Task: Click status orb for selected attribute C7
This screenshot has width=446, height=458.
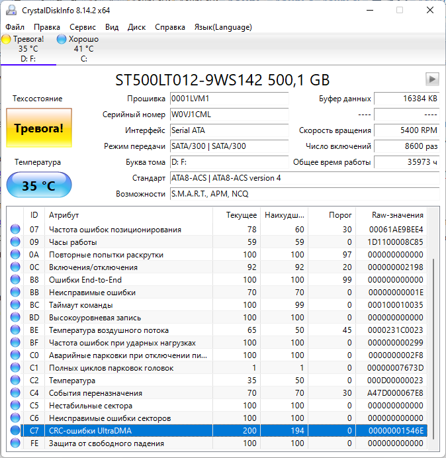Action: pos(15,430)
